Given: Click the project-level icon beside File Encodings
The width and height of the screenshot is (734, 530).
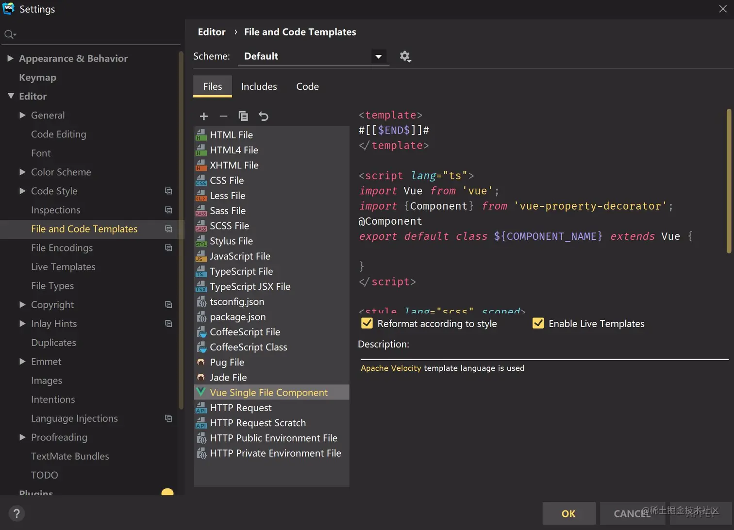Looking at the screenshot, I should click(168, 248).
